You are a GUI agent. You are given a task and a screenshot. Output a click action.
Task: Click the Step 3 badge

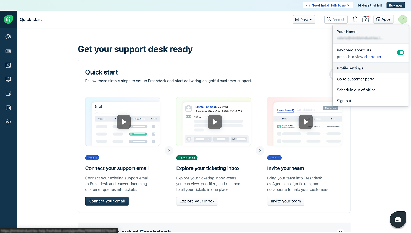(274, 158)
